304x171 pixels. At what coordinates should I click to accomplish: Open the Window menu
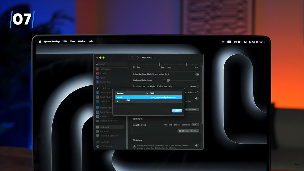coord(82,41)
